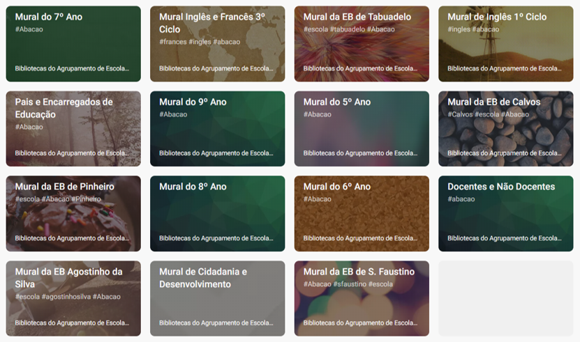580x342 pixels.
Task: Select Mural da EB de Pinheiro card
Action: pyautogui.click(x=73, y=213)
